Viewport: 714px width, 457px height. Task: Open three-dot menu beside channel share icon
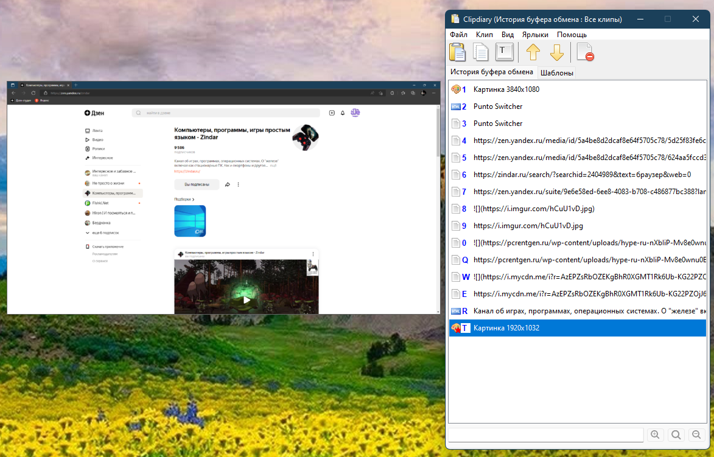point(238,184)
